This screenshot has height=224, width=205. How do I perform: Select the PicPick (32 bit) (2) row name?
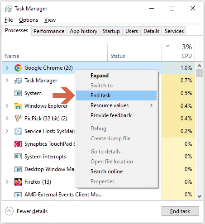[46, 119]
